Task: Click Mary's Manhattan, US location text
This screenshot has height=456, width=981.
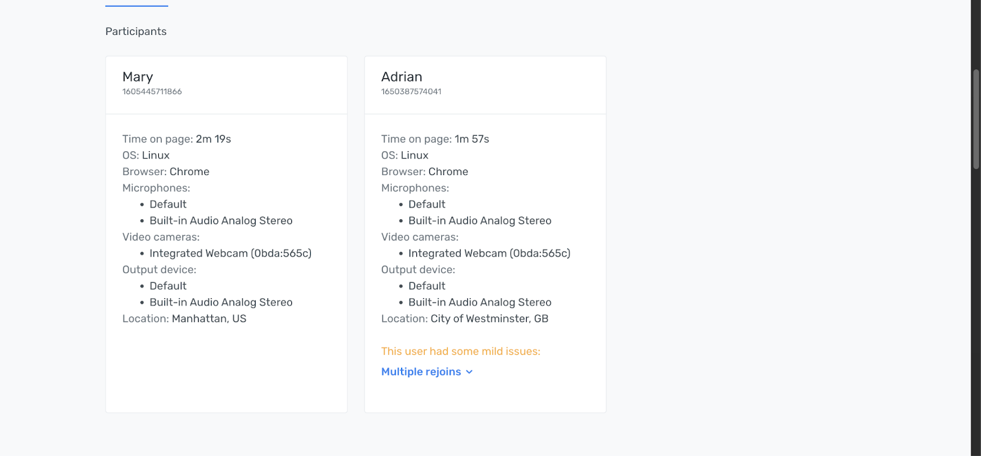Action: click(209, 319)
